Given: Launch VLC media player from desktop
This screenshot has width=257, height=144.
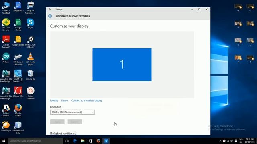Looking at the screenshot, I should [31, 59].
